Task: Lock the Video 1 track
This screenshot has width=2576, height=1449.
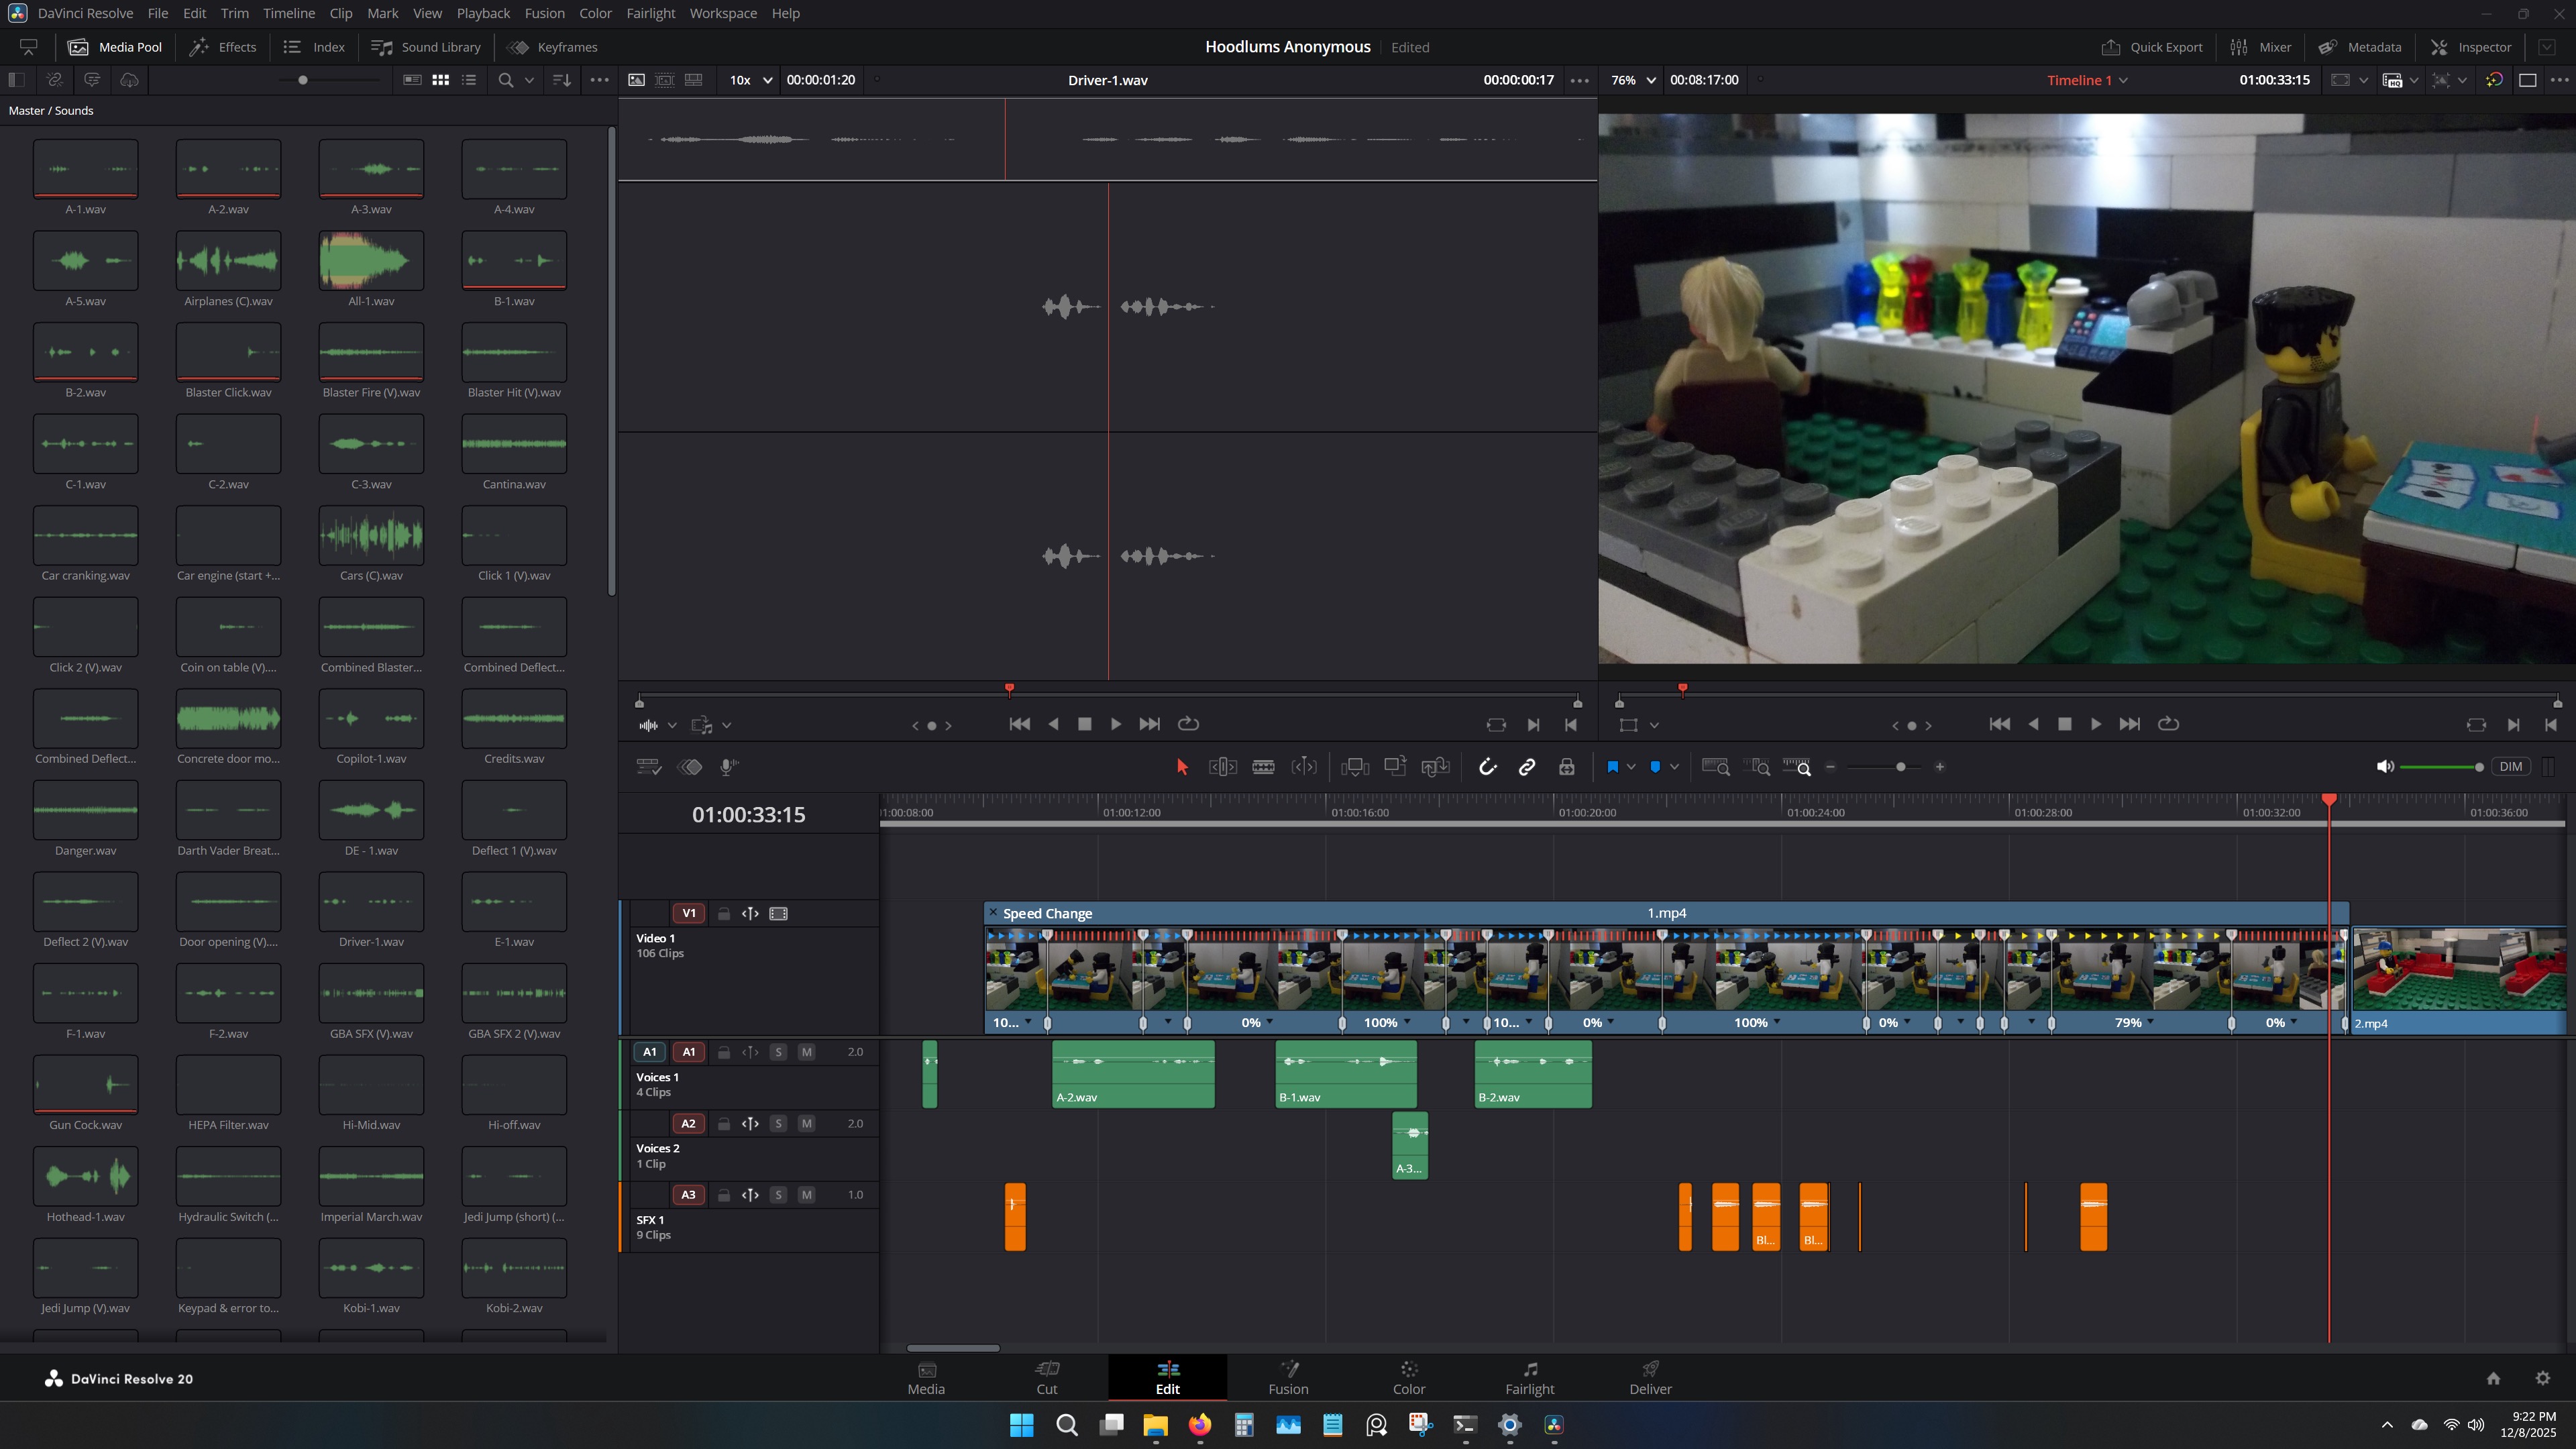Action: point(723,914)
